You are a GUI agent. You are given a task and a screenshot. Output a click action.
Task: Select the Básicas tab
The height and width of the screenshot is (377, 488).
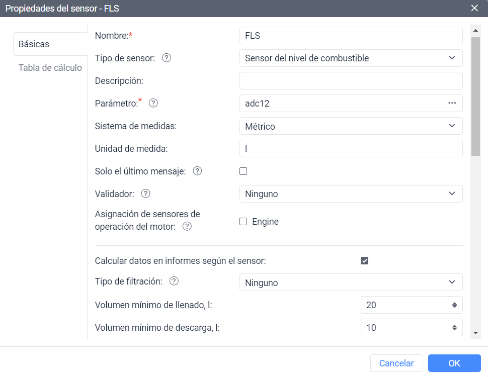(33, 44)
